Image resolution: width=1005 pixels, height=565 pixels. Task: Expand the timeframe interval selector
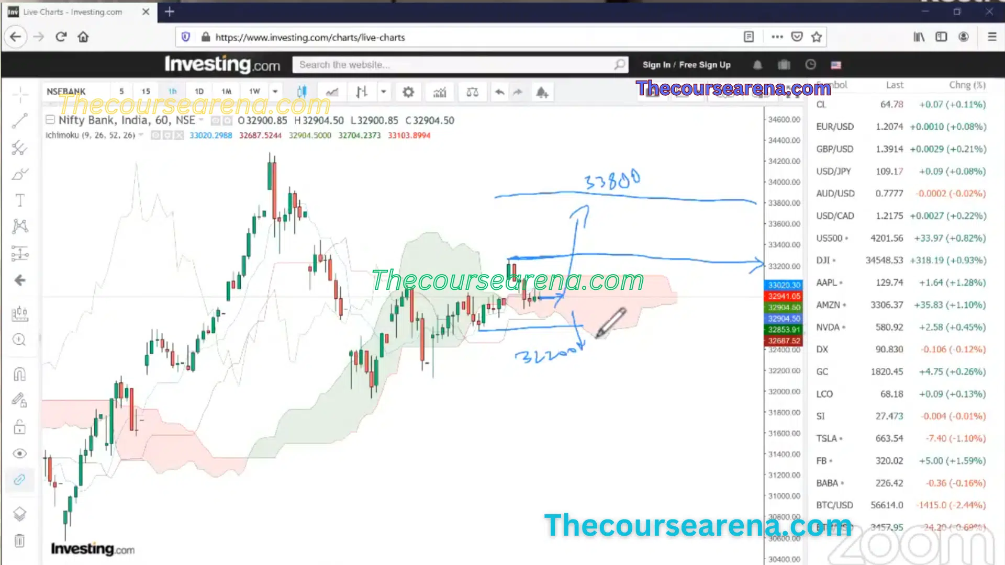click(275, 91)
